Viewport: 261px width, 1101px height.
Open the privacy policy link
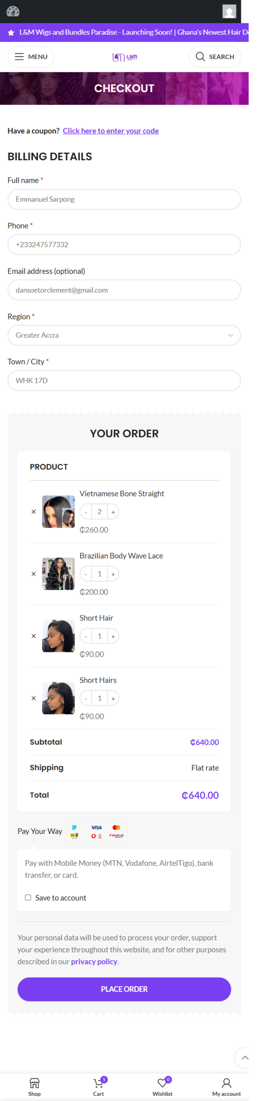click(94, 961)
